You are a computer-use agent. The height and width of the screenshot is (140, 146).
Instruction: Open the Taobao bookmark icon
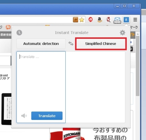tap(8, 27)
